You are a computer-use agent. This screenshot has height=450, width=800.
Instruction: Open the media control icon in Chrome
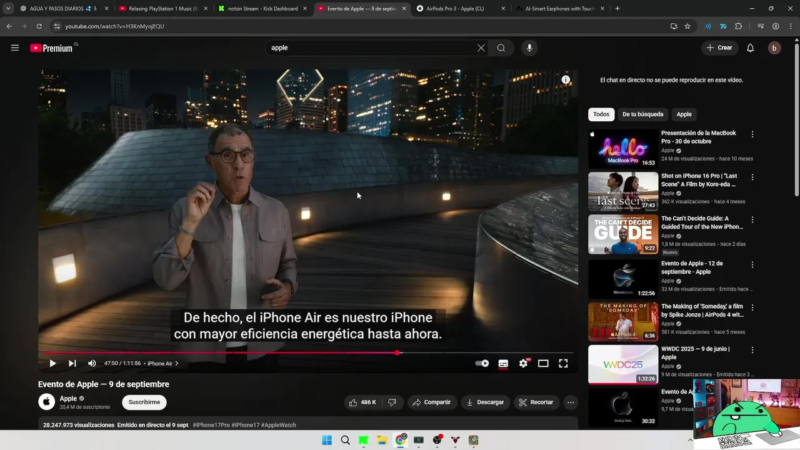tap(761, 26)
